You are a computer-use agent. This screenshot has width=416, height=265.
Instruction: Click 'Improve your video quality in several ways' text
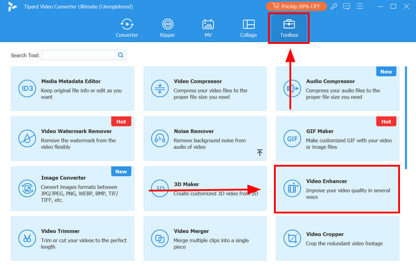[x=348, y=194]
